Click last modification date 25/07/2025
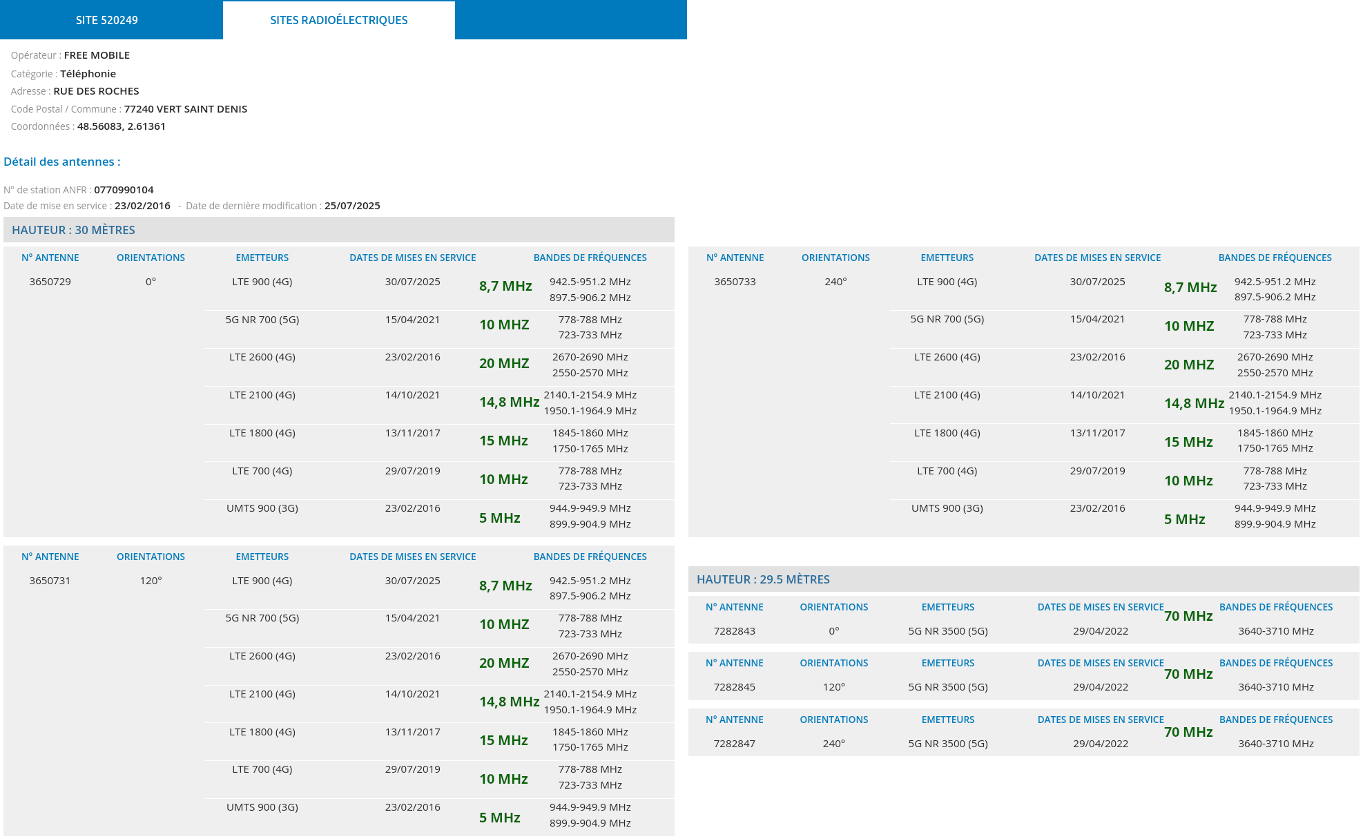Image resolution: width=1363 pixels, height=839 pixels. coord(352,206)
